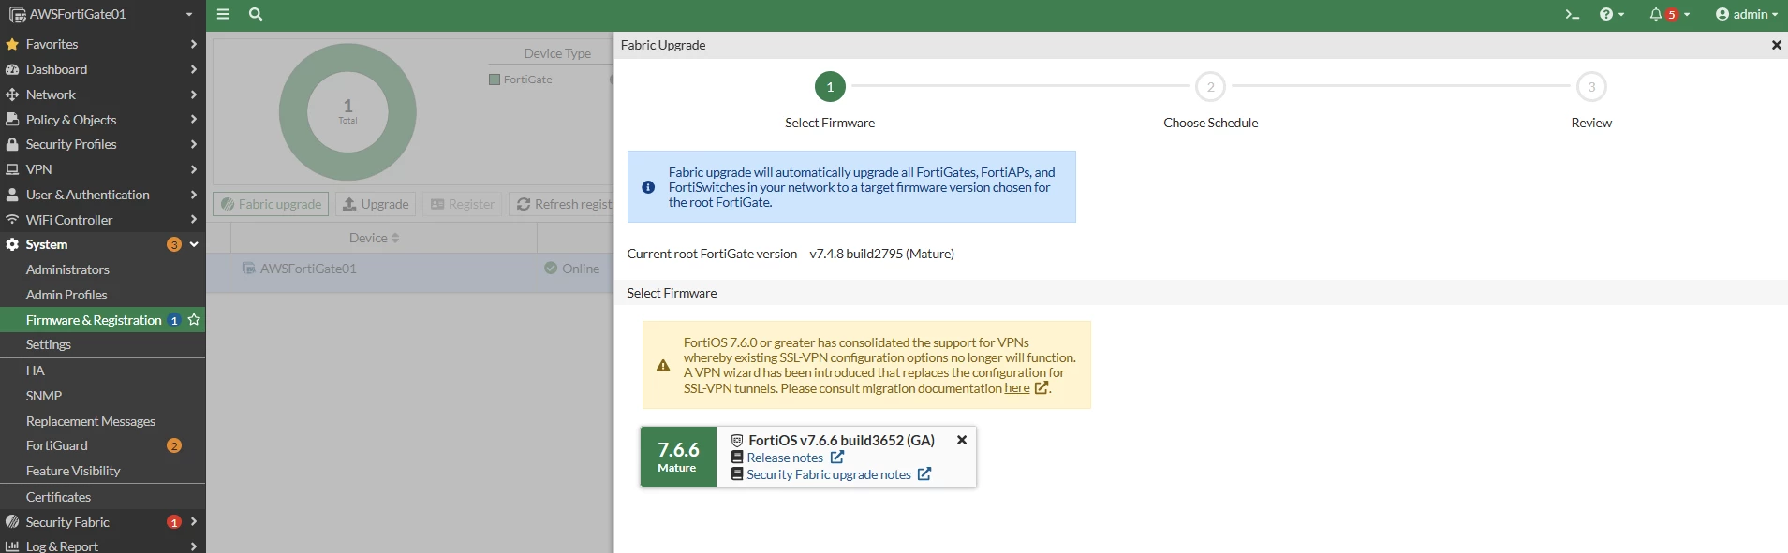Open the search magnifier icon

[256, 14]
